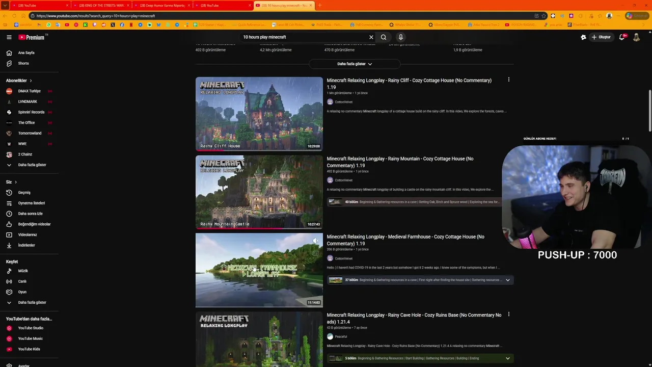Open Daha sonra izle watch later
This screenshot has height=367, width=652.
coord(30,214)
